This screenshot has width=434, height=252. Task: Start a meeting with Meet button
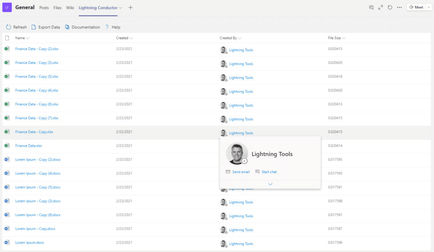(416, 8)
